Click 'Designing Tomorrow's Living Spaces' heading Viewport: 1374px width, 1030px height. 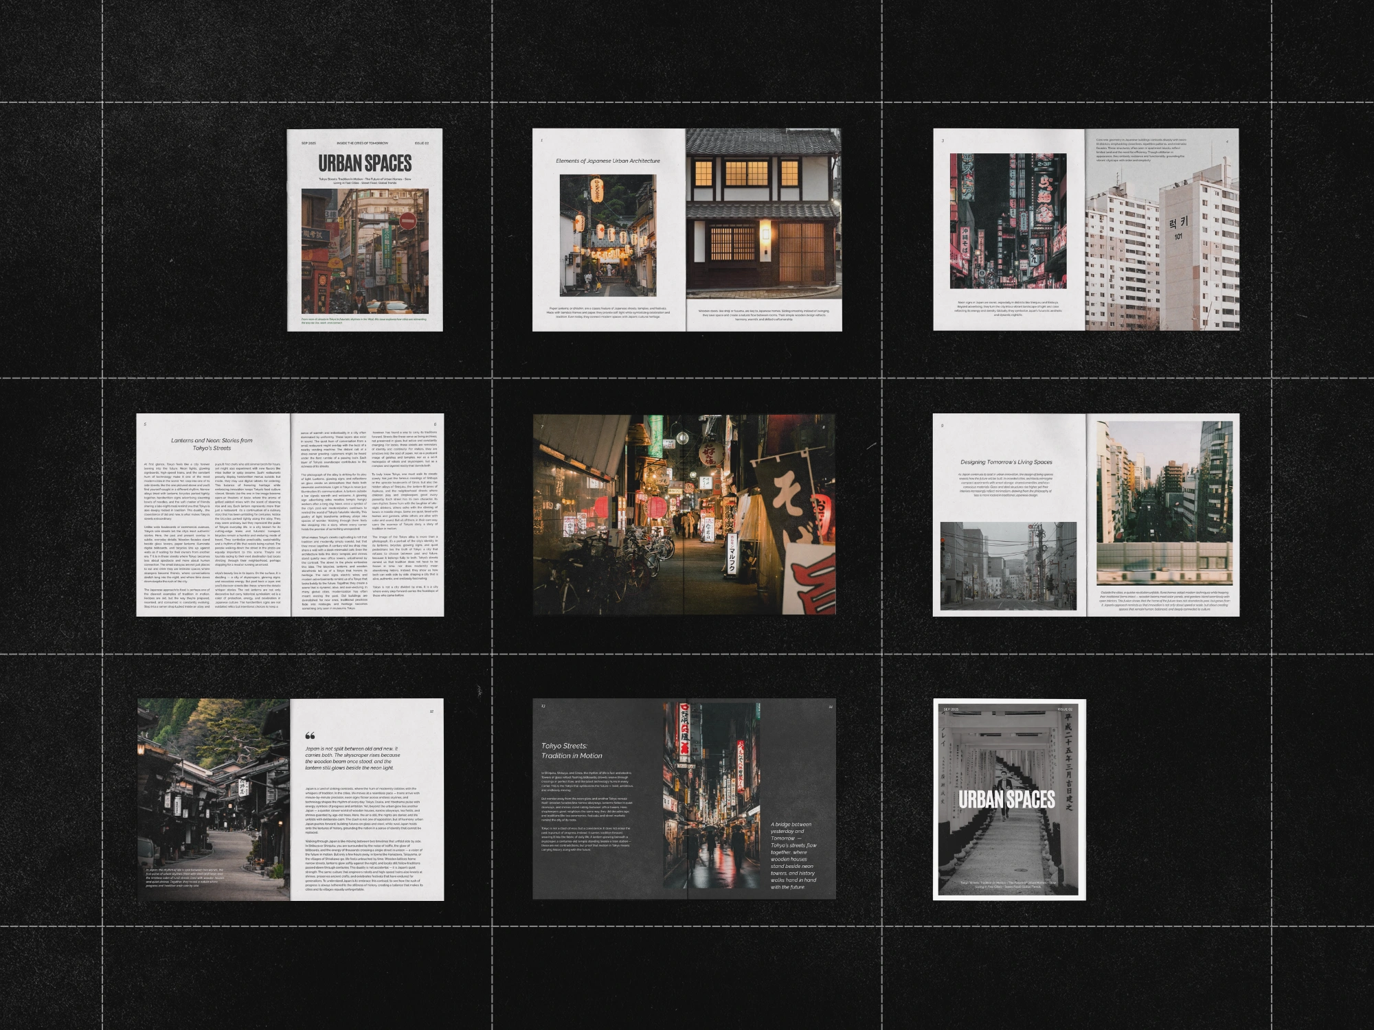1006,462
